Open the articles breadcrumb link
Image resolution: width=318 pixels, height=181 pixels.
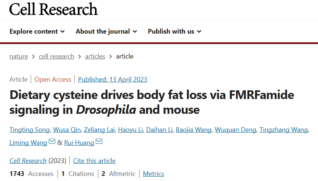point(95,56)
